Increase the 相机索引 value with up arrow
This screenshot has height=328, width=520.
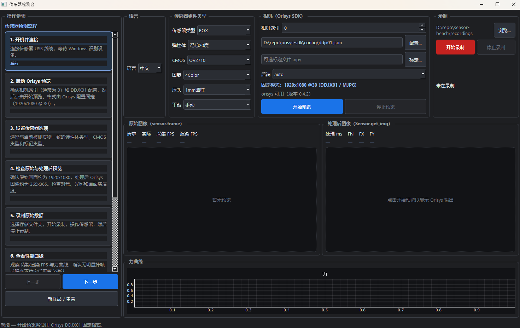coord(422,25)
